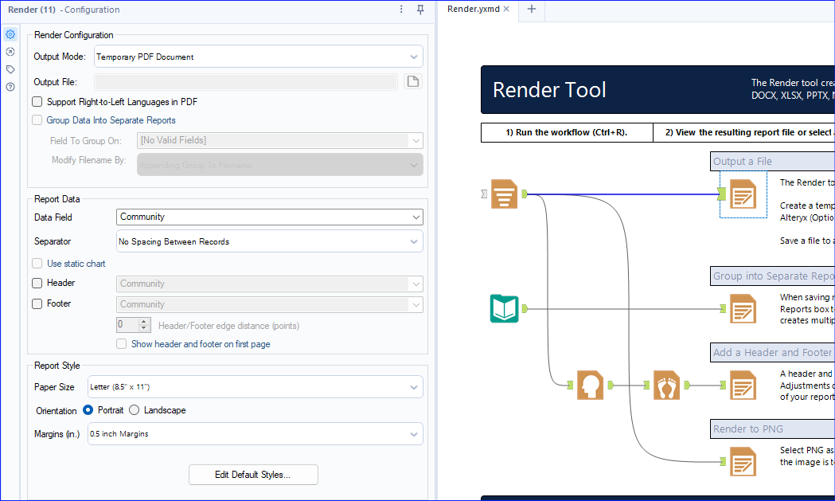Check the Header checkbox in Report Data
This screenshot has height=501, width=835.
(x=36, y=283)
